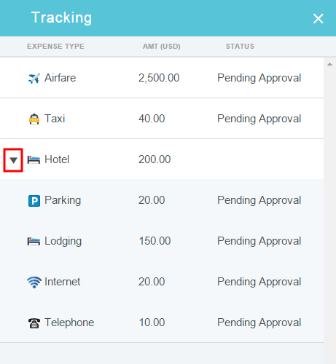Click the Expense Type column header
Screen dimensions: 336x364
[x=55, y=47]
